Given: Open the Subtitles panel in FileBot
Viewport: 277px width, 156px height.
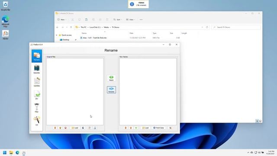Looking at the screenshot, I should (x=37, y=82).
